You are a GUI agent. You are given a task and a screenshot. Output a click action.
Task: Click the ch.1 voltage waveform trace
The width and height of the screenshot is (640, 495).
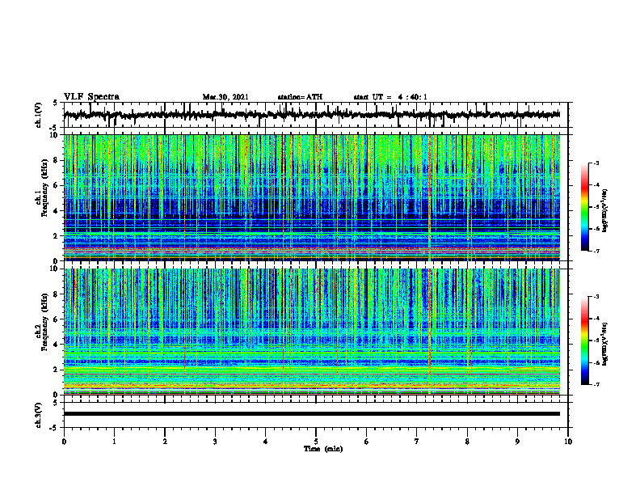tap(311, 115)
